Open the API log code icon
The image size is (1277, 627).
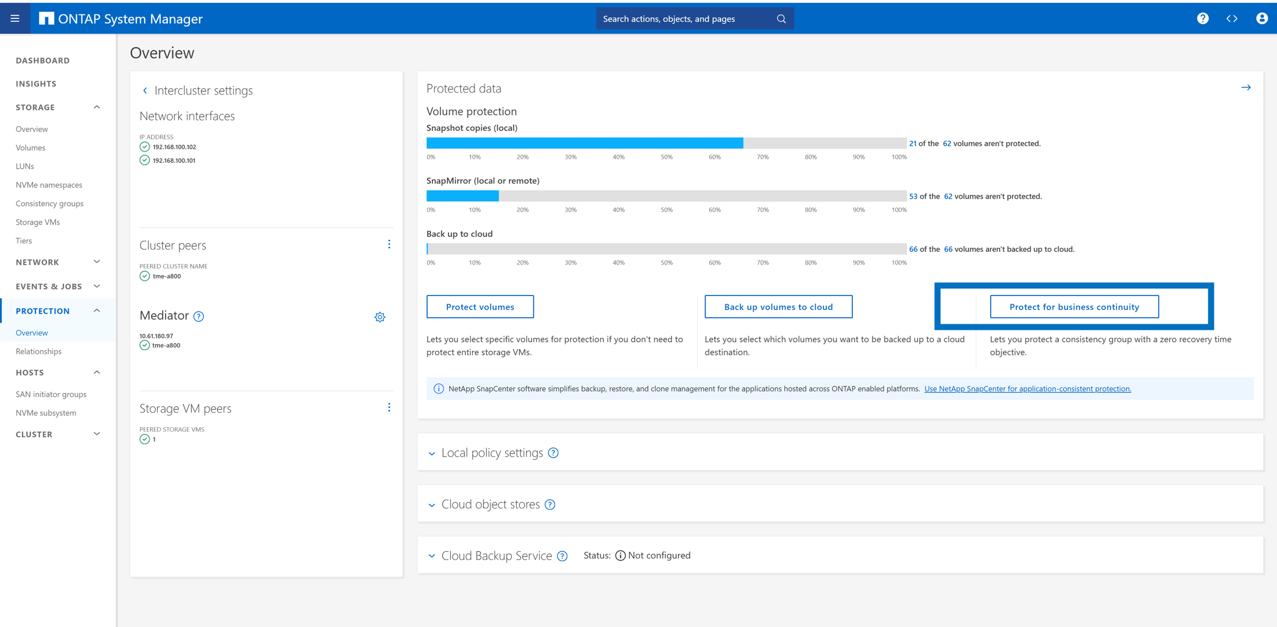point(1232,18)
